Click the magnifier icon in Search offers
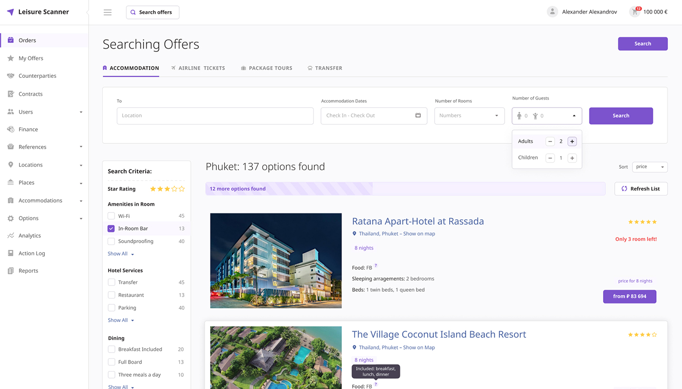The height and width of the screenshot is (389, 682). tap(133, 13)
